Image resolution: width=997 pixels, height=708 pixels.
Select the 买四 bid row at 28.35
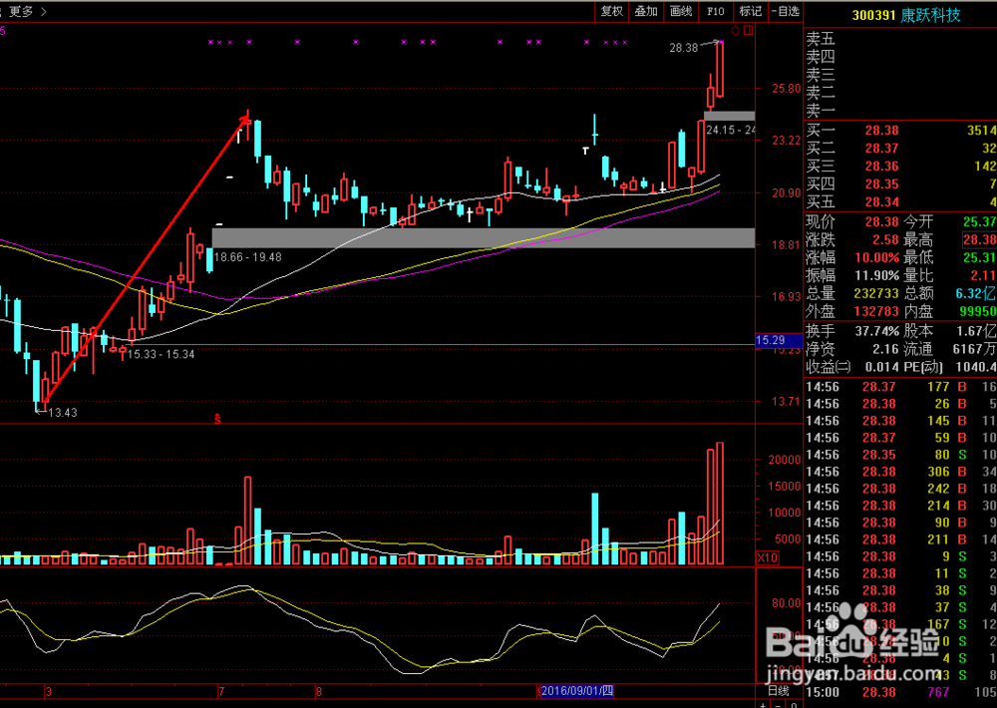pyautogui.click(x=899, y=183)
